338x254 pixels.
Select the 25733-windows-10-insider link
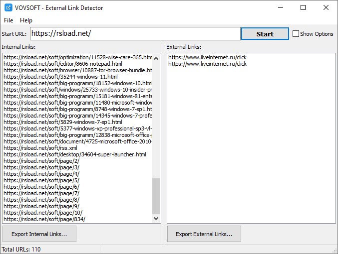point(77,90)
